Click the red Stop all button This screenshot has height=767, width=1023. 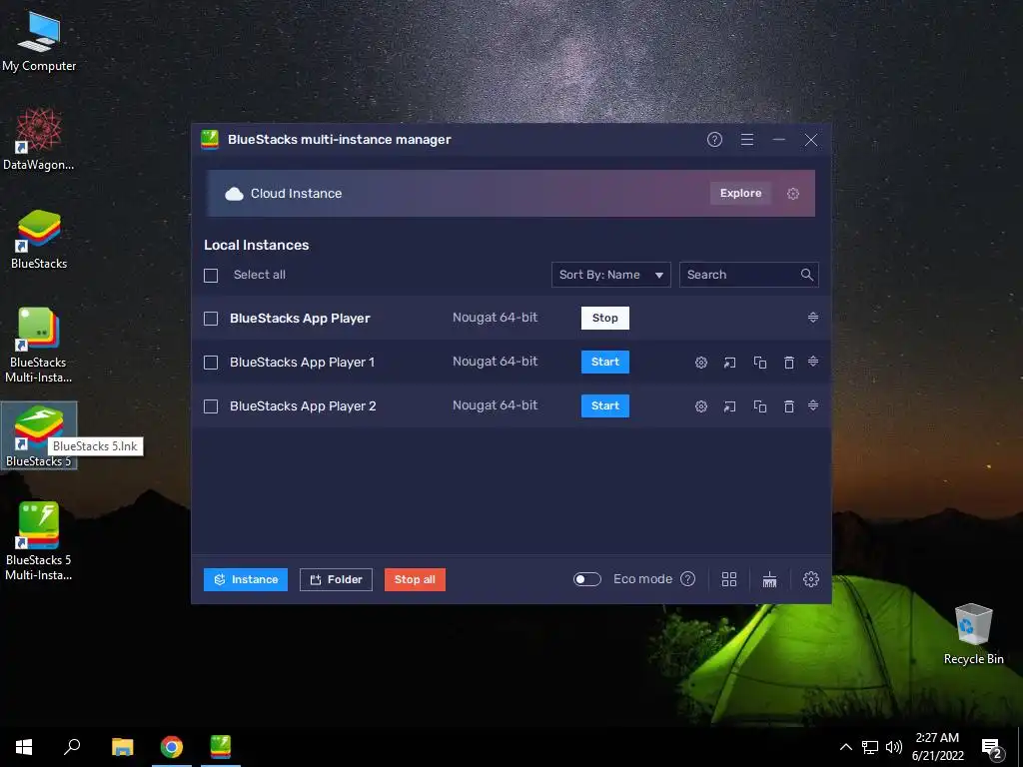tap(415, 579)
